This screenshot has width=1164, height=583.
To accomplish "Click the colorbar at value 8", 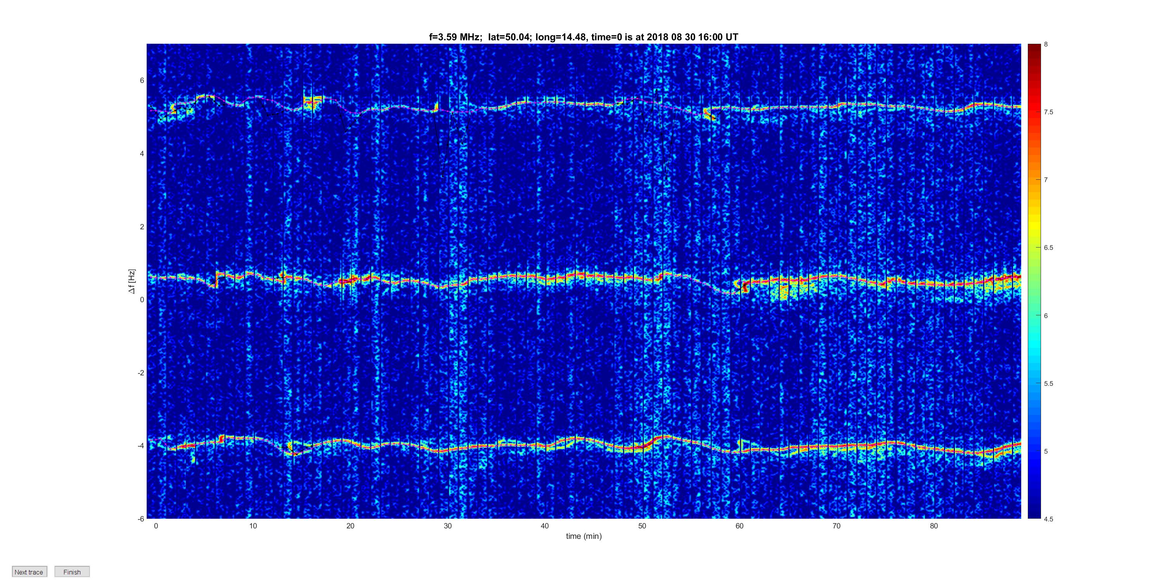I will [1034, 45].
